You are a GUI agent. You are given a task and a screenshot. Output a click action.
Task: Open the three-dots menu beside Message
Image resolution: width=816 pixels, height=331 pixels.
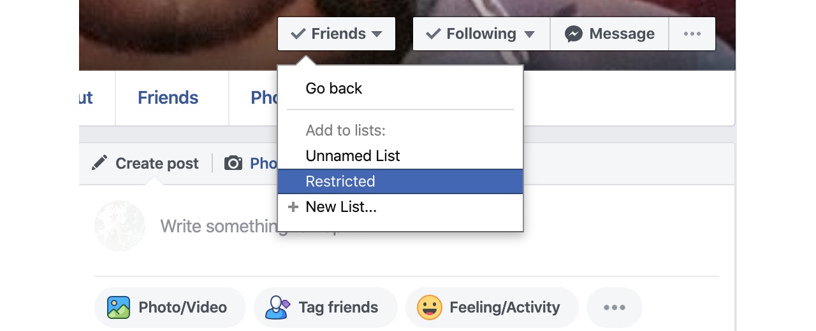click(x=692, y=34)
